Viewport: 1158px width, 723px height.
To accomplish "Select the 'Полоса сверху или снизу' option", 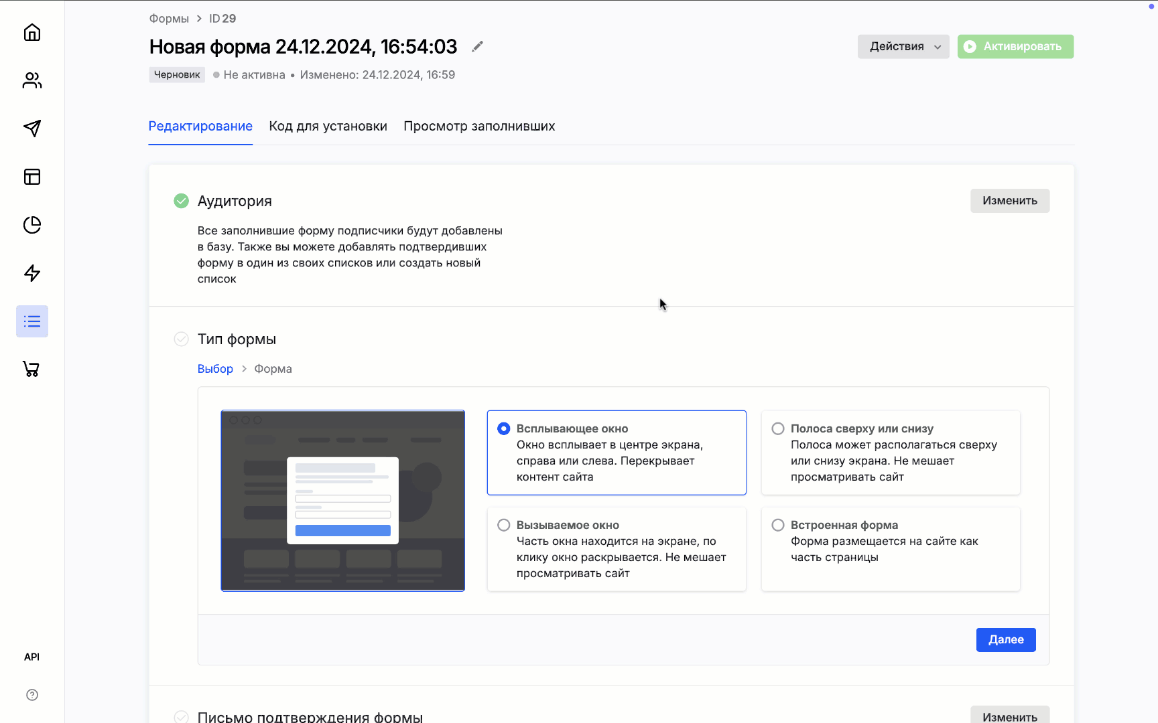I will click(x=778, y=428).
